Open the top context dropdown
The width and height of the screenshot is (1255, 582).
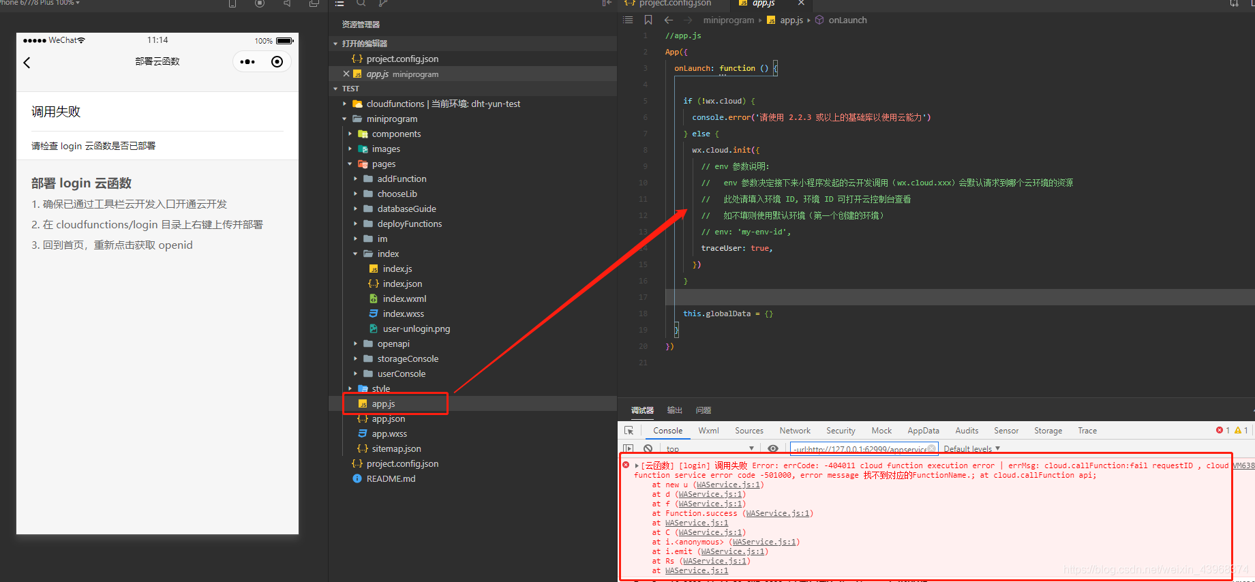pyautogui.click(x=710, y=448)
